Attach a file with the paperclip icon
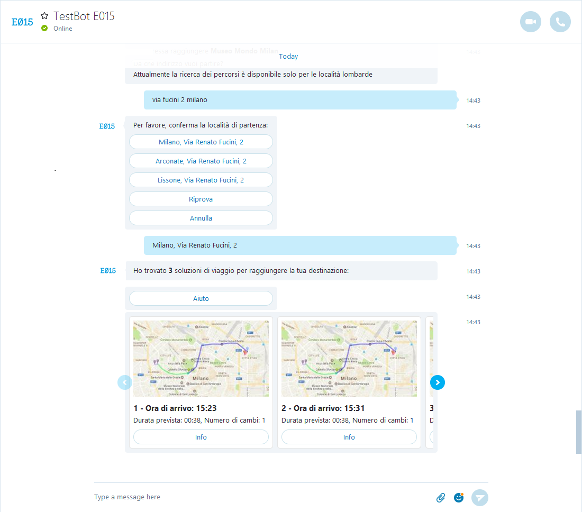The width and height of the screenshot is (582, 512). click(x=440, y=497)
